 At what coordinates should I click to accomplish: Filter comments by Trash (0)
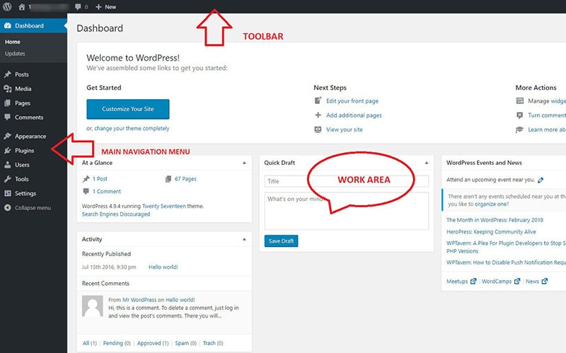(x=213, y=343)
